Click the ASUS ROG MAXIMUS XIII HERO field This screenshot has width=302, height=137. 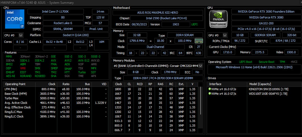click(158, 13)
